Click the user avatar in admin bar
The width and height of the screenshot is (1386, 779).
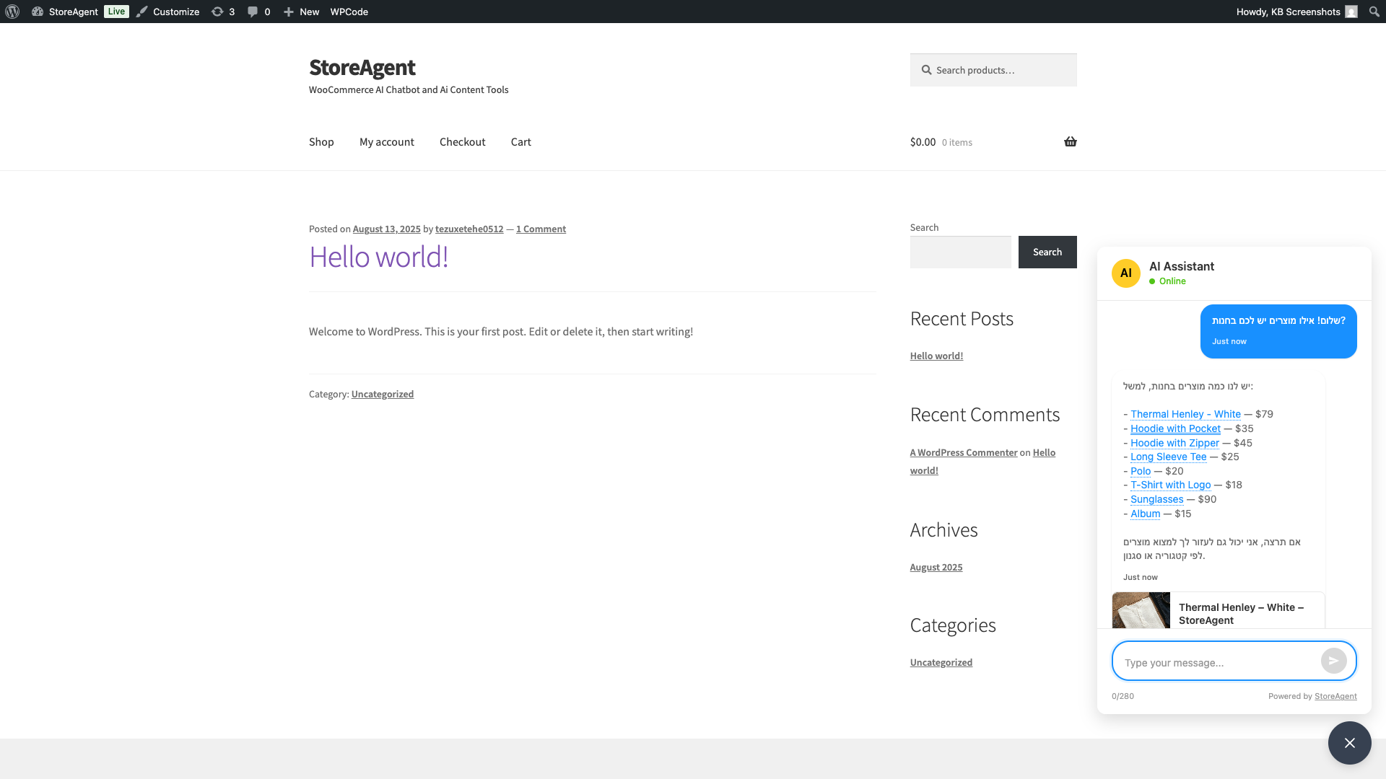pyautogui.click(x=1351, y=12)
